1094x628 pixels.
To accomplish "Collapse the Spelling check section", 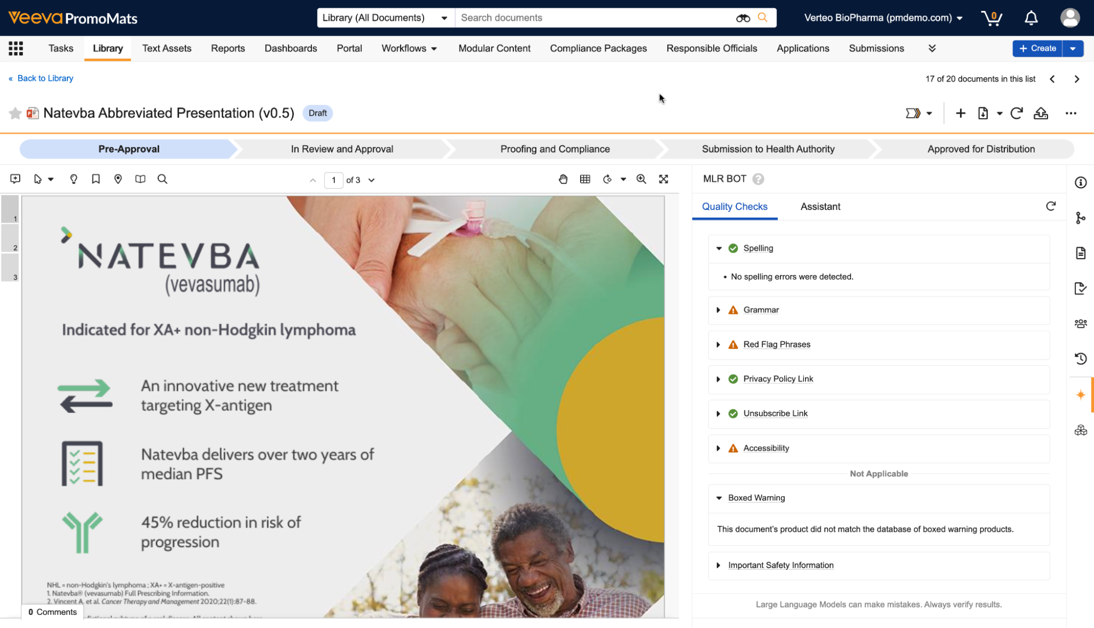I will [x=719, y=248].
